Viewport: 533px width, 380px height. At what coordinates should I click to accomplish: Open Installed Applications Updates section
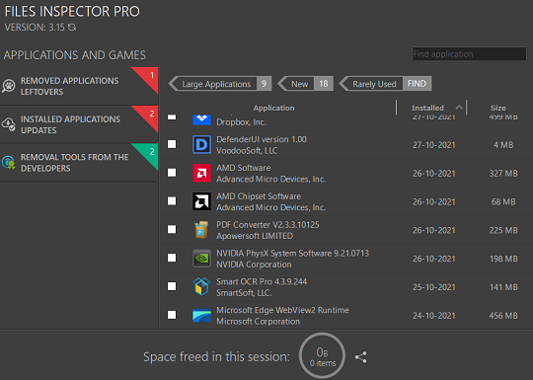click(79, 124)
